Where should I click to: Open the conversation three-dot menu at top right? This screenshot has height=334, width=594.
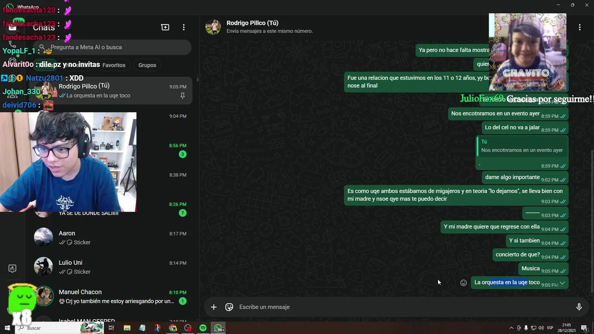580,27
